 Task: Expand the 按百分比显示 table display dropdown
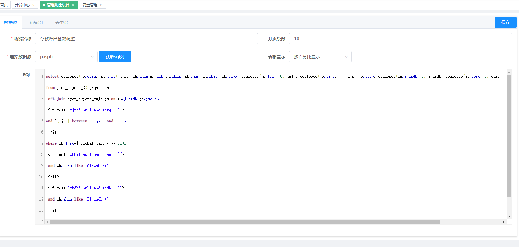tap(320, 57)
